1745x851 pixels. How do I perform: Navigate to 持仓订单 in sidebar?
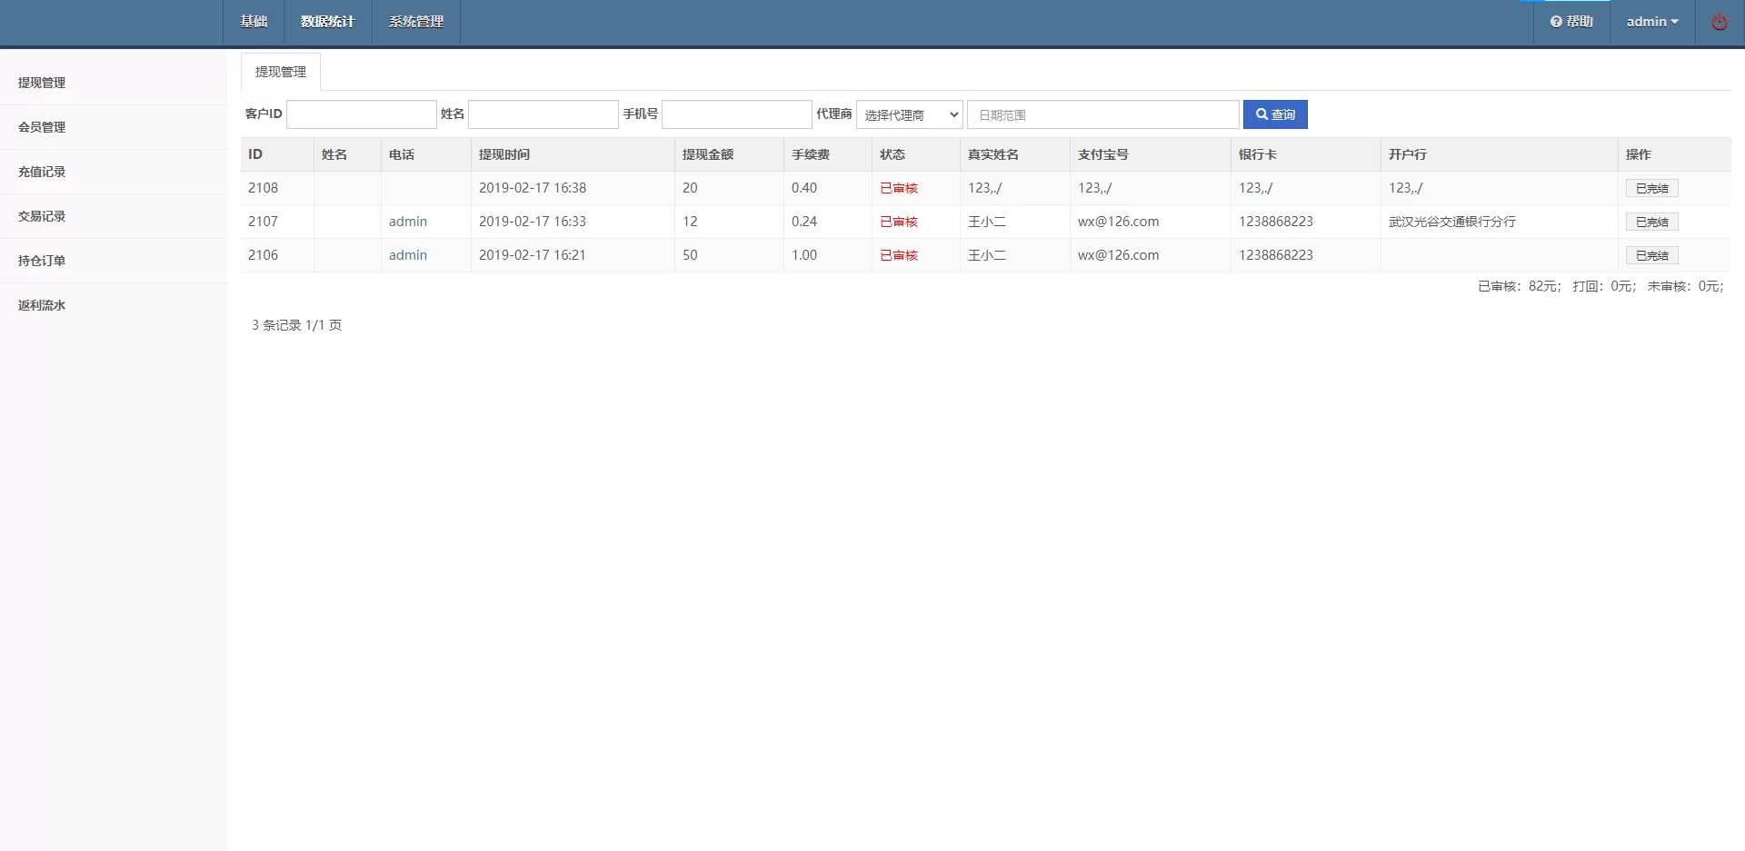[42, 261]
